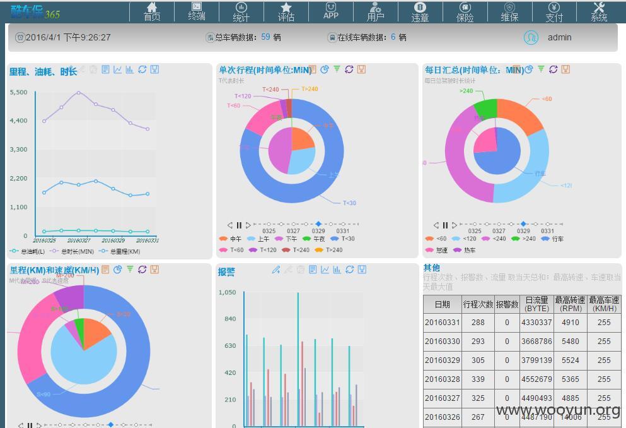Restore the 每日汇总 chart
Screen dimensions: 626x428
(x=554, y=69)
